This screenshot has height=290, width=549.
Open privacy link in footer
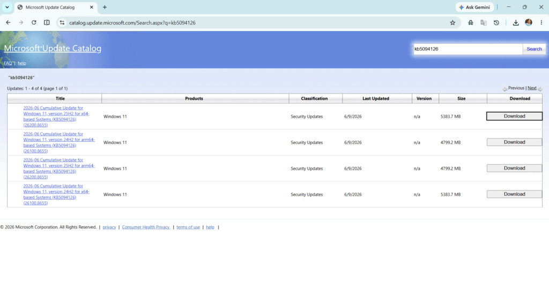point(109,227)
